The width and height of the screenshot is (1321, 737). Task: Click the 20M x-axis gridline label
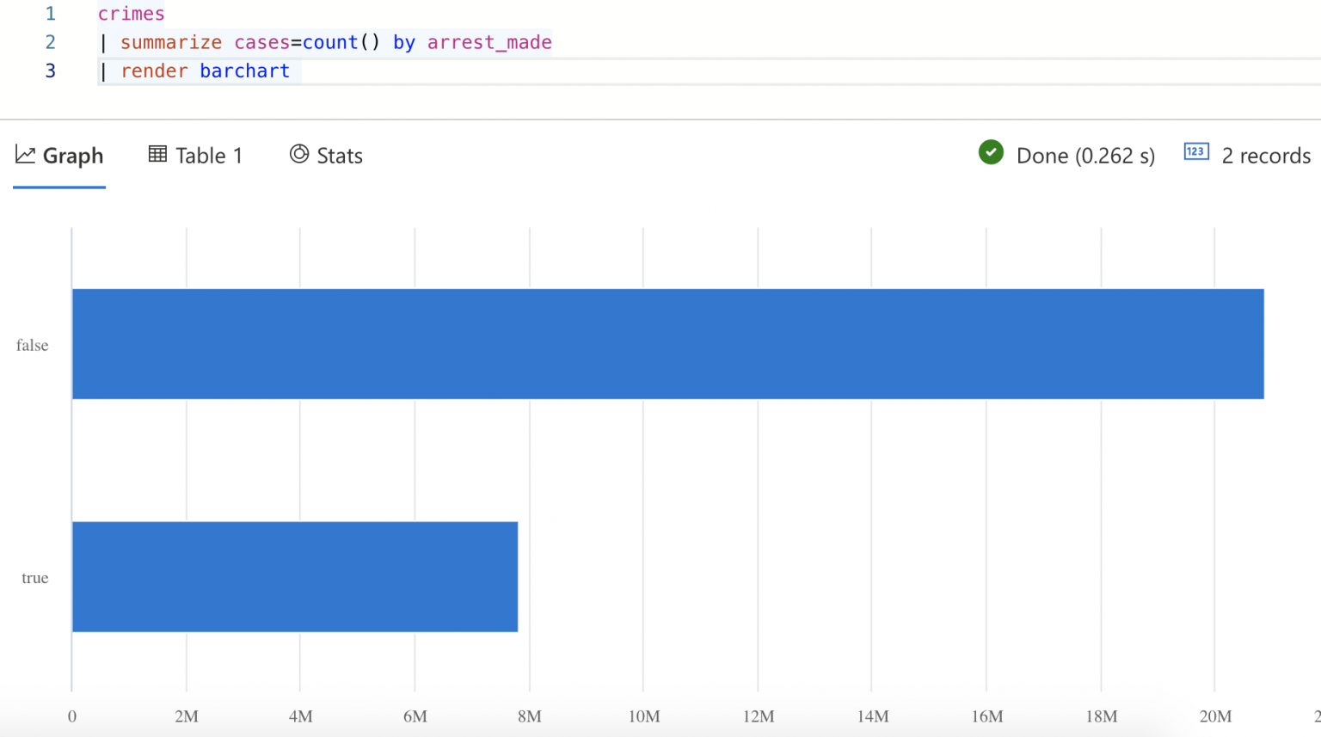coord(1215,716)
